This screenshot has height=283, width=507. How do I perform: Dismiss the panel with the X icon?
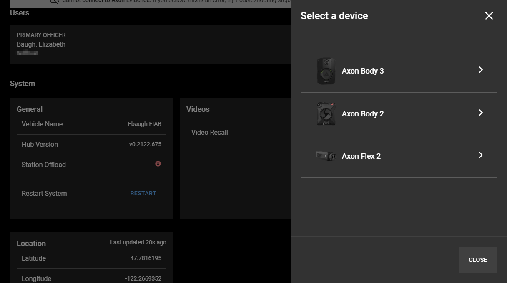pos(489,16)
